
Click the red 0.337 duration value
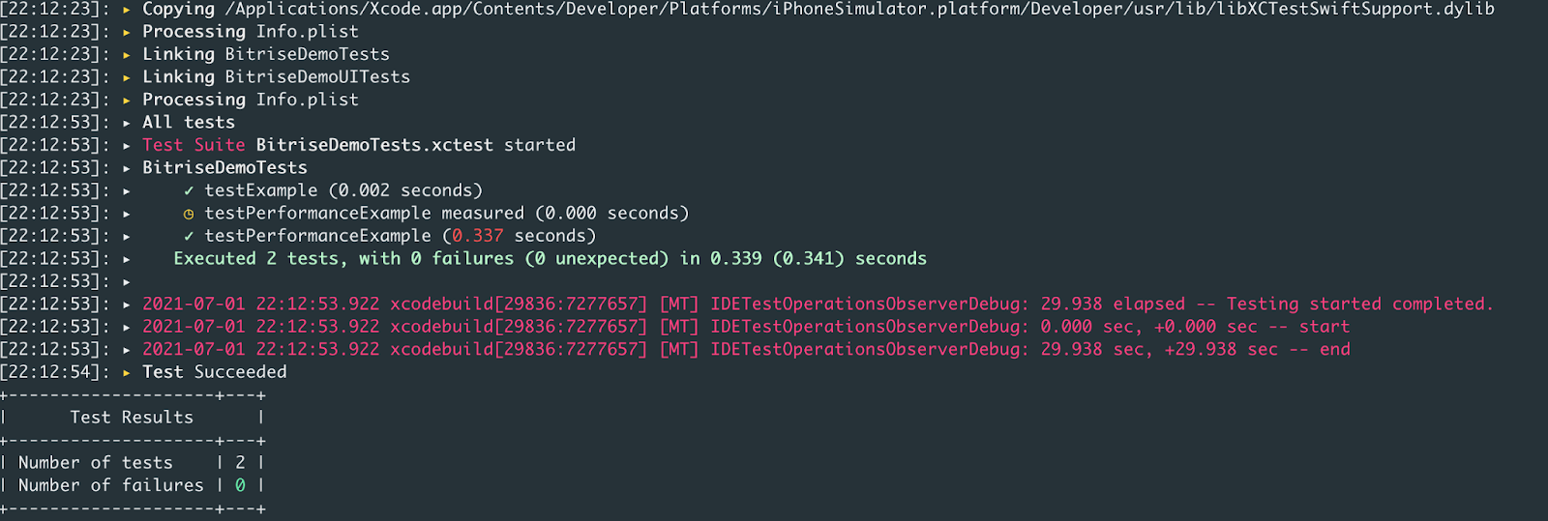pyautogui.click(x=478, y=236)
